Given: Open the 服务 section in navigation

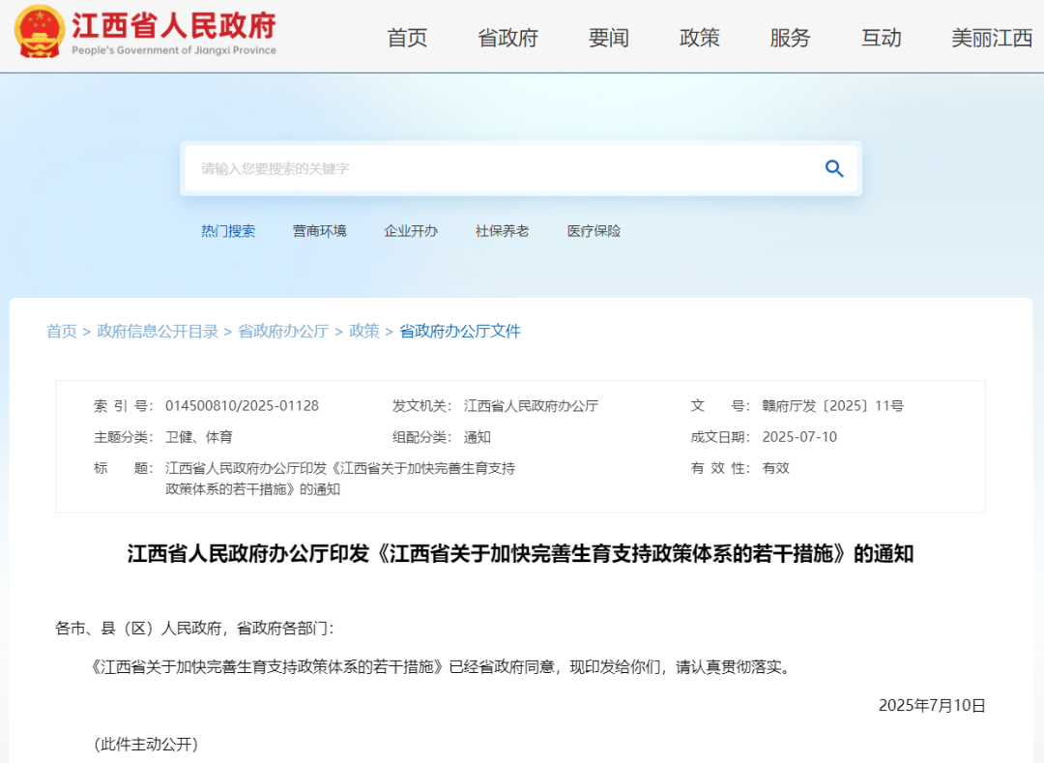Looking at the screenshot, I should (790, 39).
